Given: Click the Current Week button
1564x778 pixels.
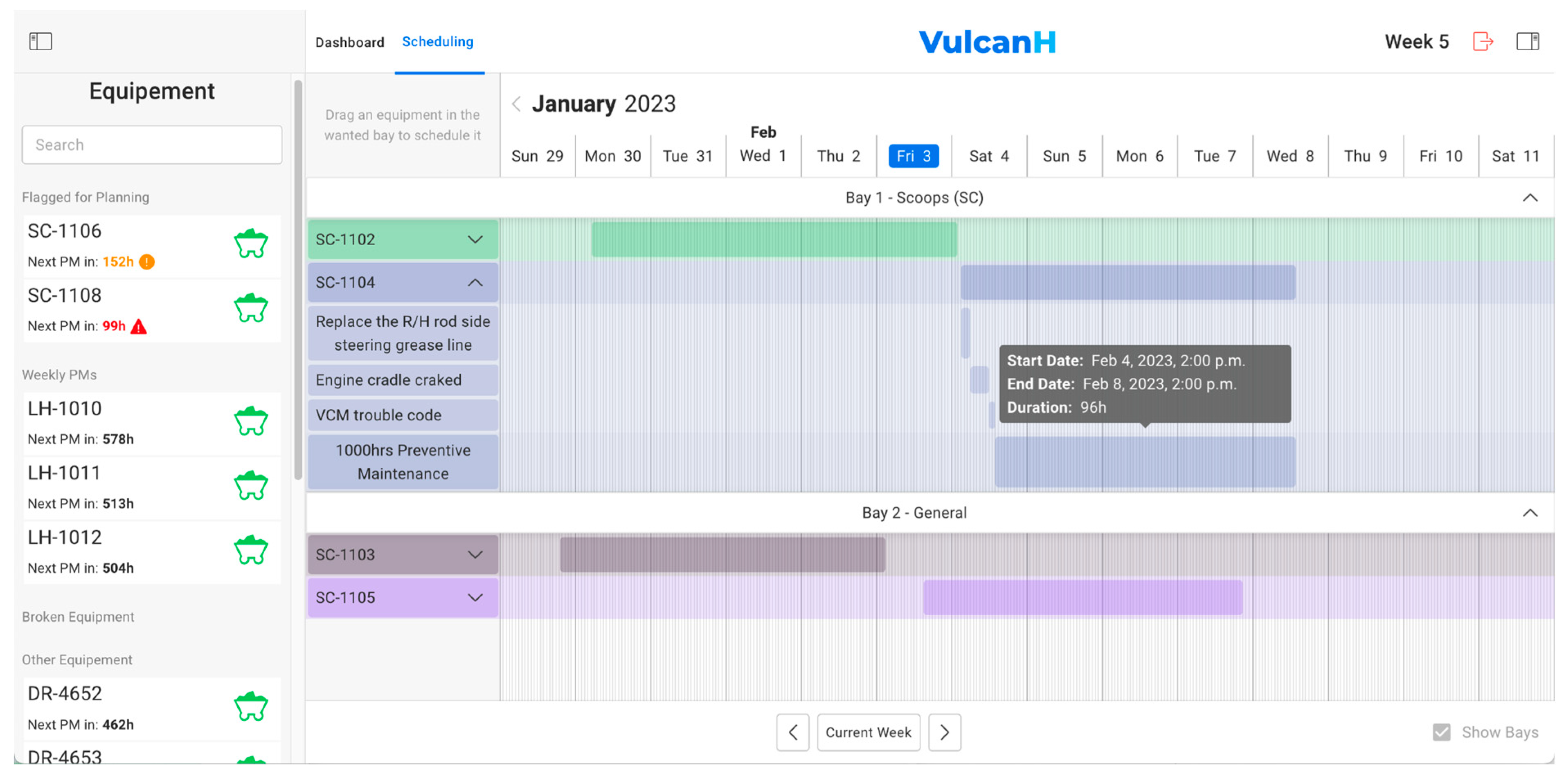Looking at the screenshot, I should (x=868, y=733).
